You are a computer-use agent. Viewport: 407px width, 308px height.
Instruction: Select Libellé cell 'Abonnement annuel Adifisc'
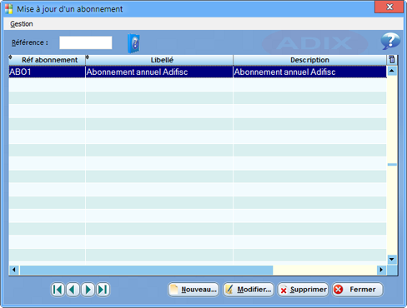(x=159, y=72)
